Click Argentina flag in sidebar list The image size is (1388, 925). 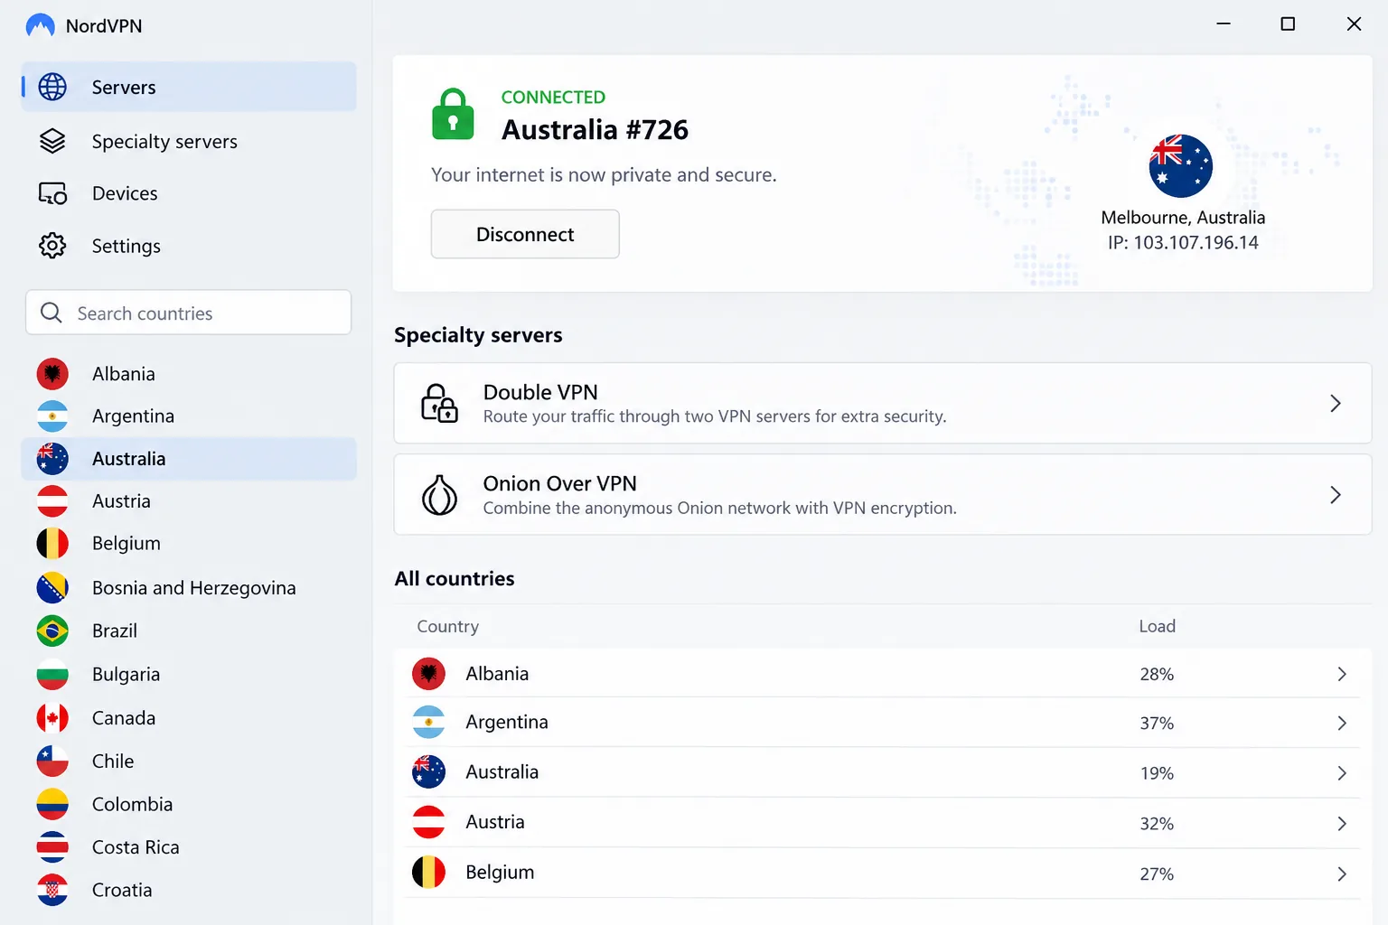[x=52, y=416]
